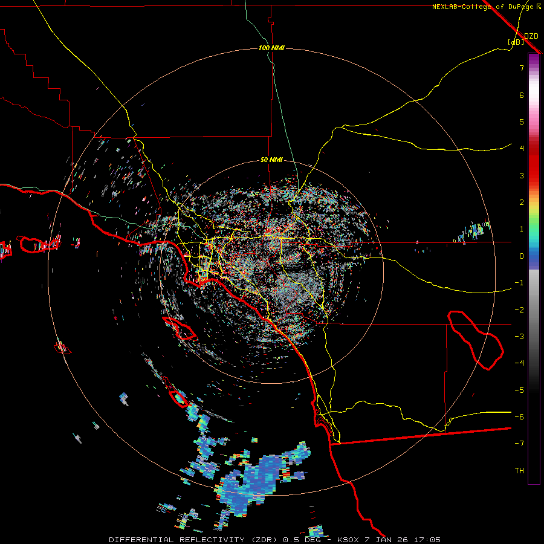Click the 7 dB value on the scale
This screenshot has height=544, width=544.
[x=522, y=68]
